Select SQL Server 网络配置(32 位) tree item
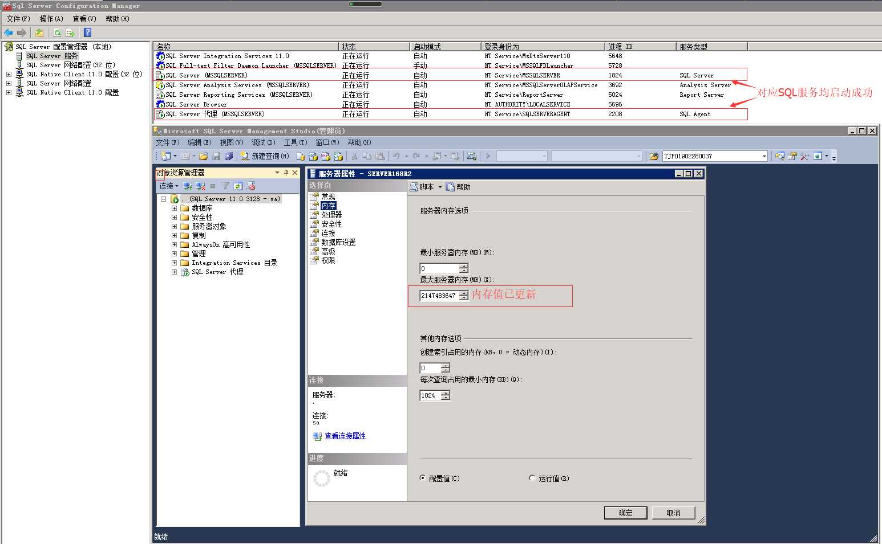The width and height of the screenshot is (882, 544). [70, 65]
